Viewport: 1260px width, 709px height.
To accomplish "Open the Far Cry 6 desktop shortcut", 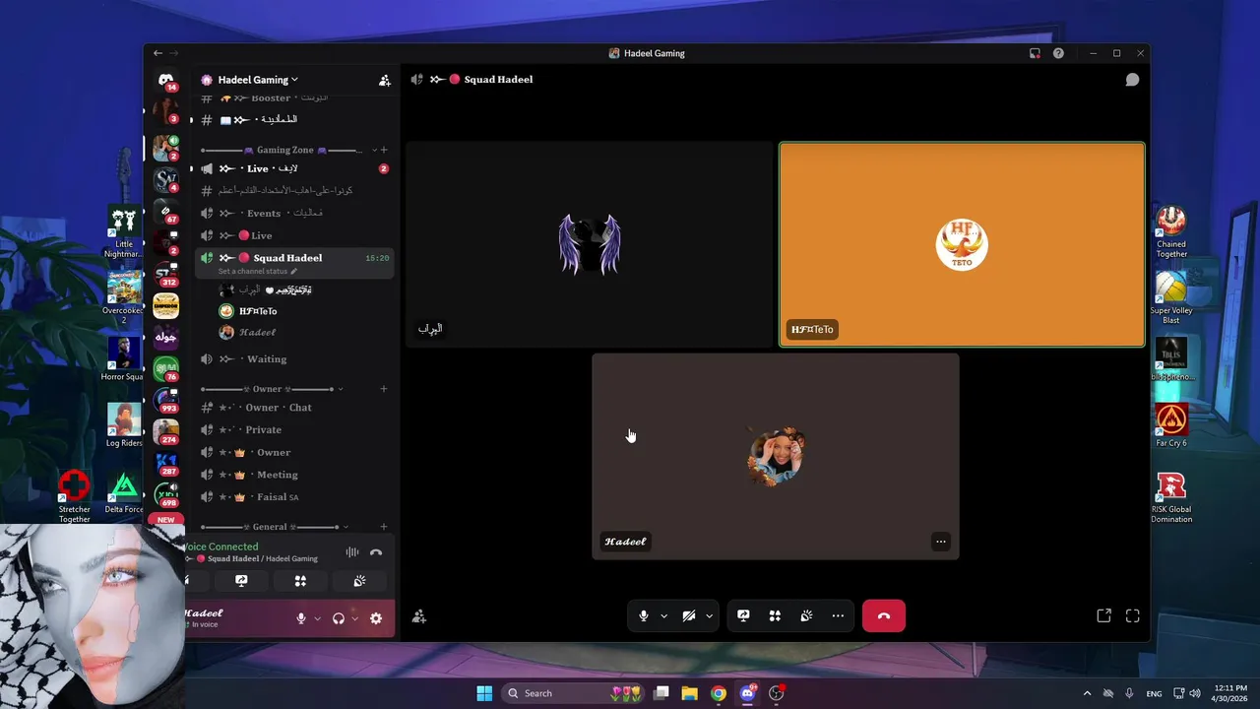I will [1171, 424].
